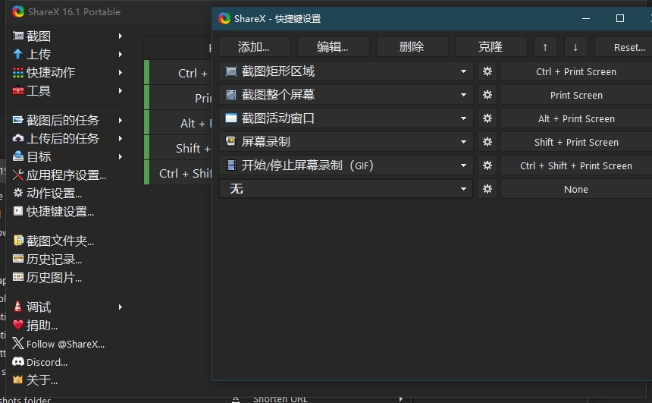Click the 删除 button
This screenshot has width=652, height=403.
(412, 46)
